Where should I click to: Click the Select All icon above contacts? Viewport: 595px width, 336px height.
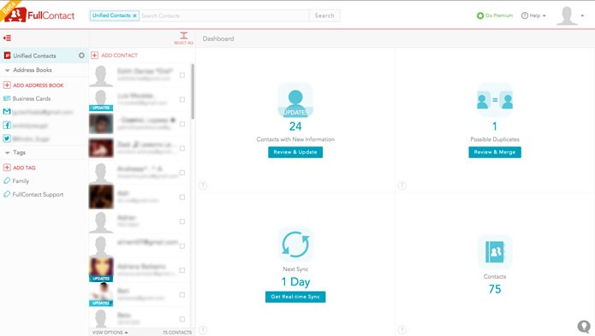point(184,38)
